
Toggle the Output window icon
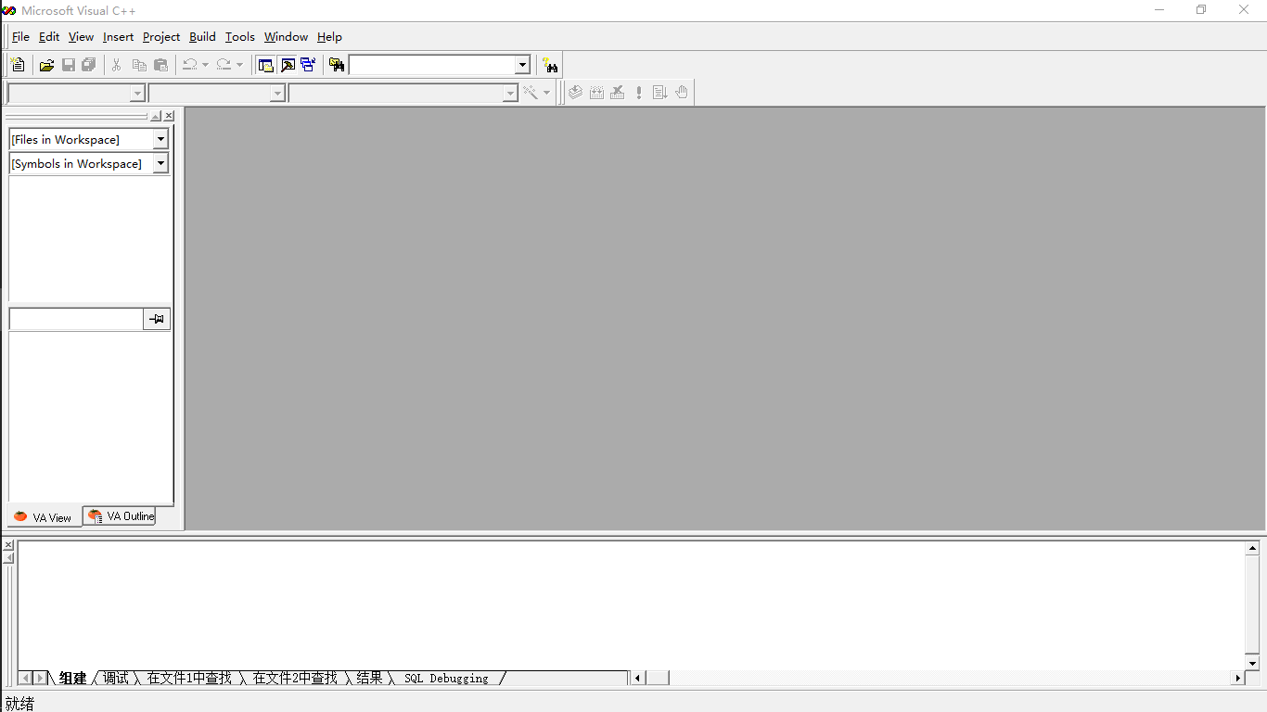click(288, 65)
